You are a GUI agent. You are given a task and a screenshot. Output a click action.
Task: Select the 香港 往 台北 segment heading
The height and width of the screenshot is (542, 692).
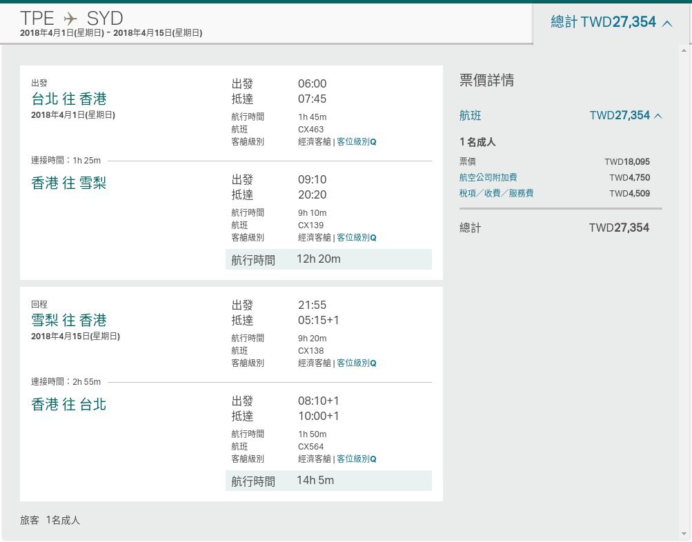[x=69, y=404]
